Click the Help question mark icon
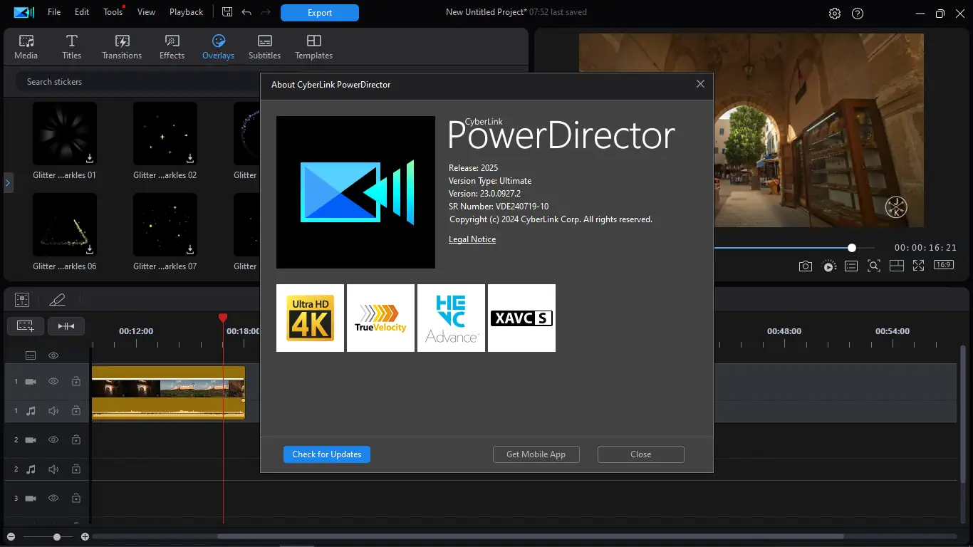 (x=858, y=14)
